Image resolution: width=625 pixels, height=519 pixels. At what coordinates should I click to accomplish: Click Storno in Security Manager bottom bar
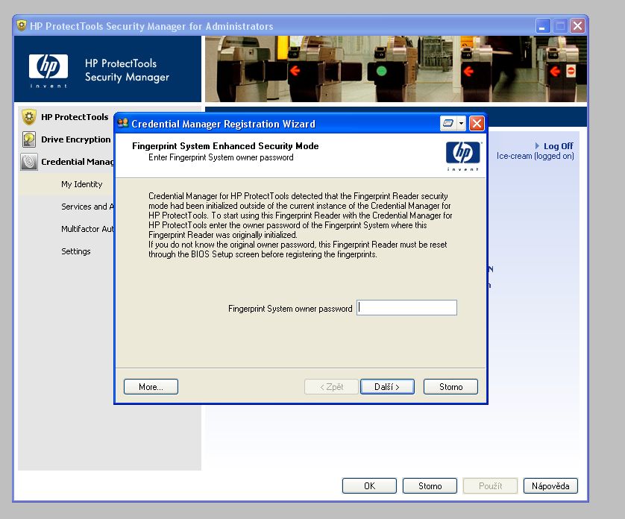pyautogui.click(x=430, y=486)
